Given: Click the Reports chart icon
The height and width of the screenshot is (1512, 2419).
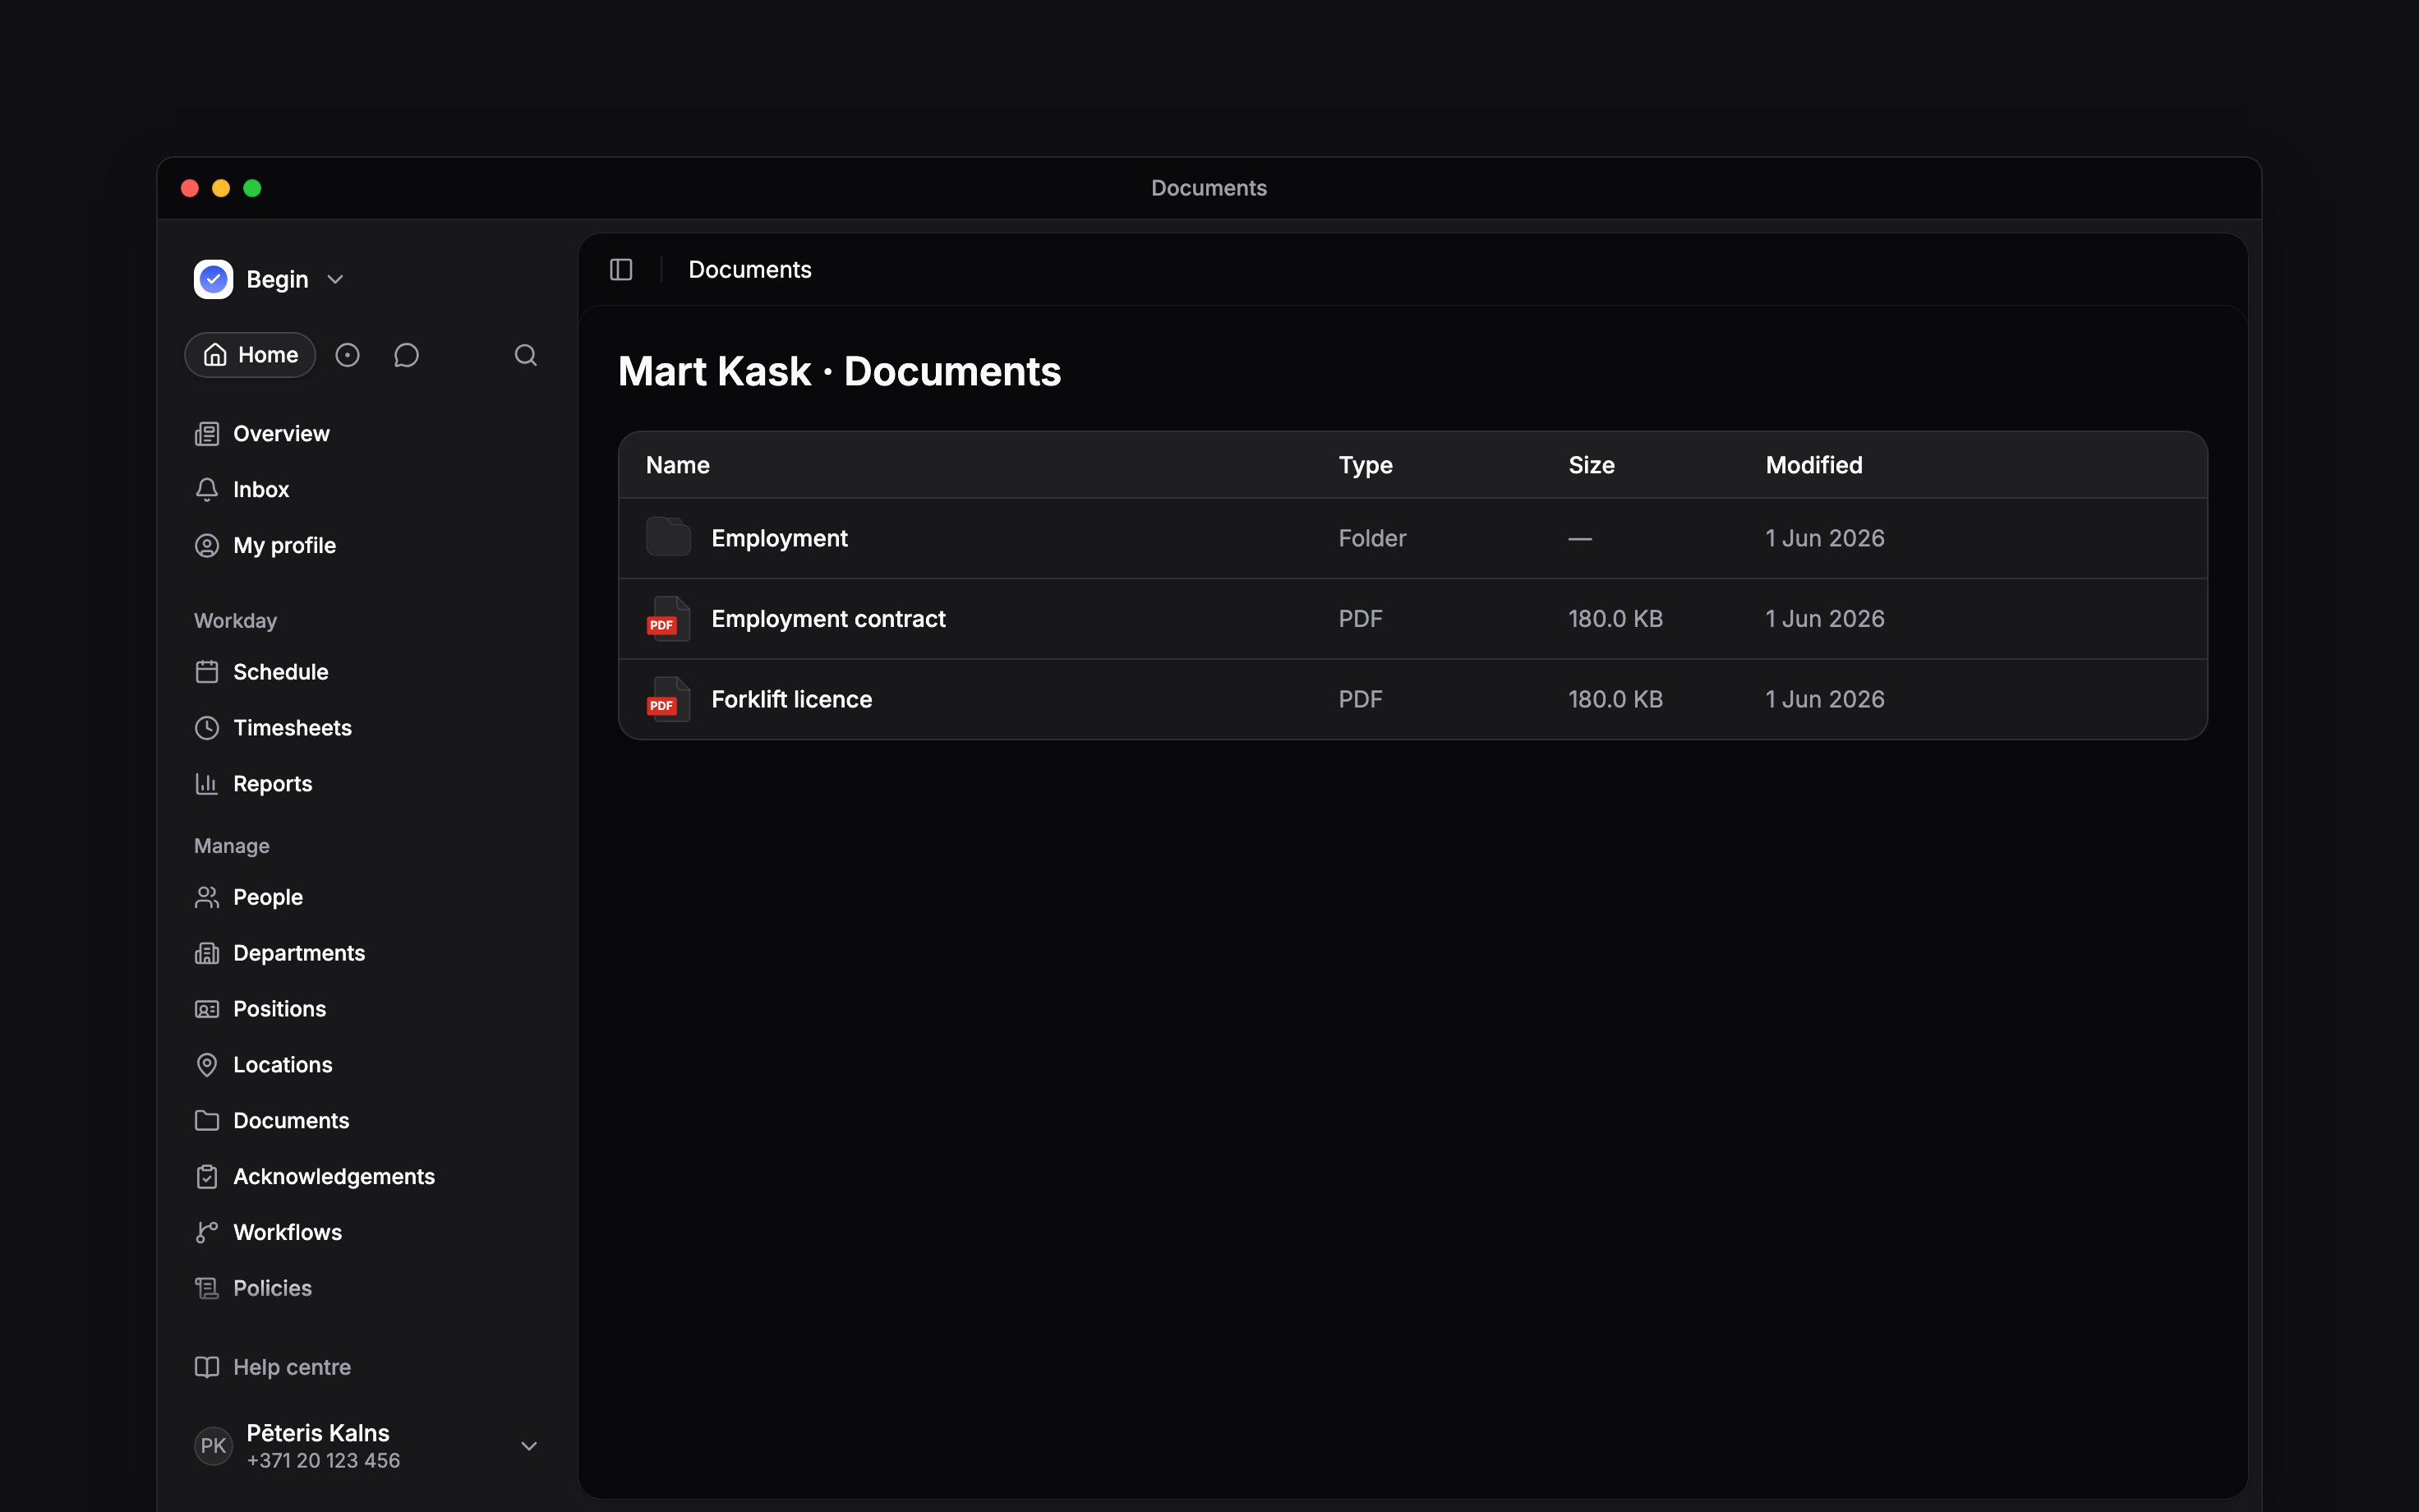Looking at the screenshot, I should pos(207,784).
